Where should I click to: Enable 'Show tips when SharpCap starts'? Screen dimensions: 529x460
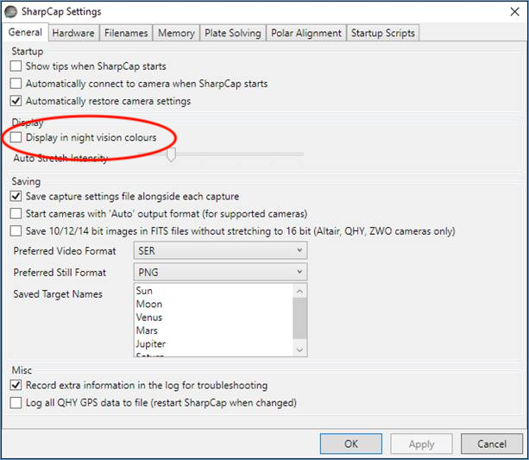[17, 66]
